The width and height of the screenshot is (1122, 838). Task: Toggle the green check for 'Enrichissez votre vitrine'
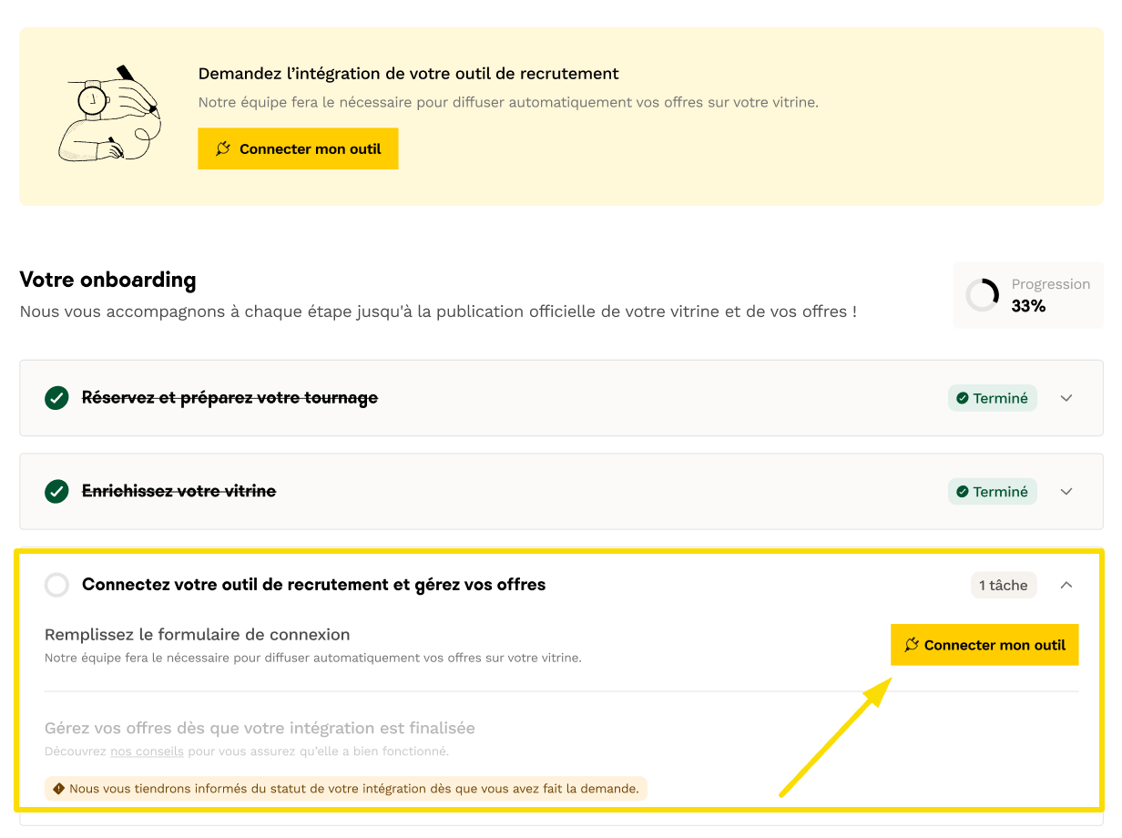click(x=56, y=492)
